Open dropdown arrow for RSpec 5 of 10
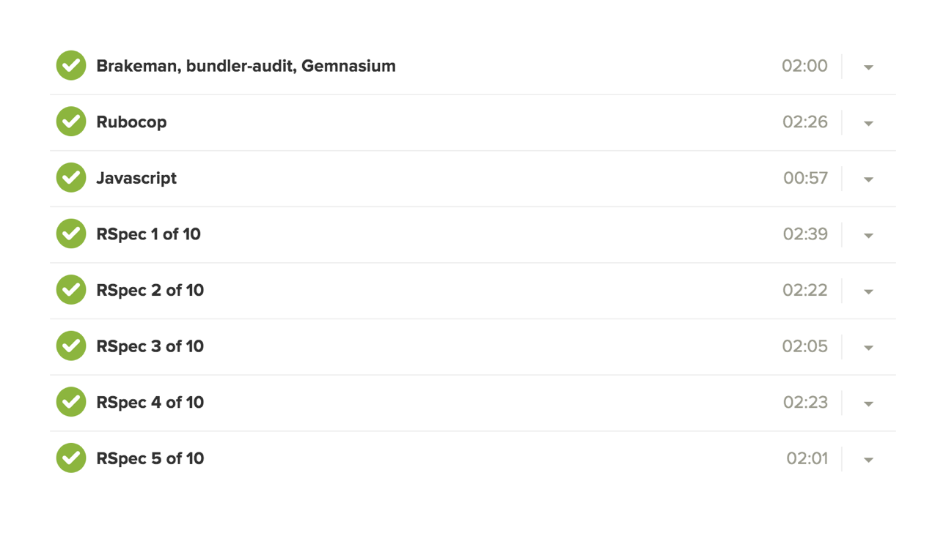Viewport: 946px width, 533px height. coord(868,460)
